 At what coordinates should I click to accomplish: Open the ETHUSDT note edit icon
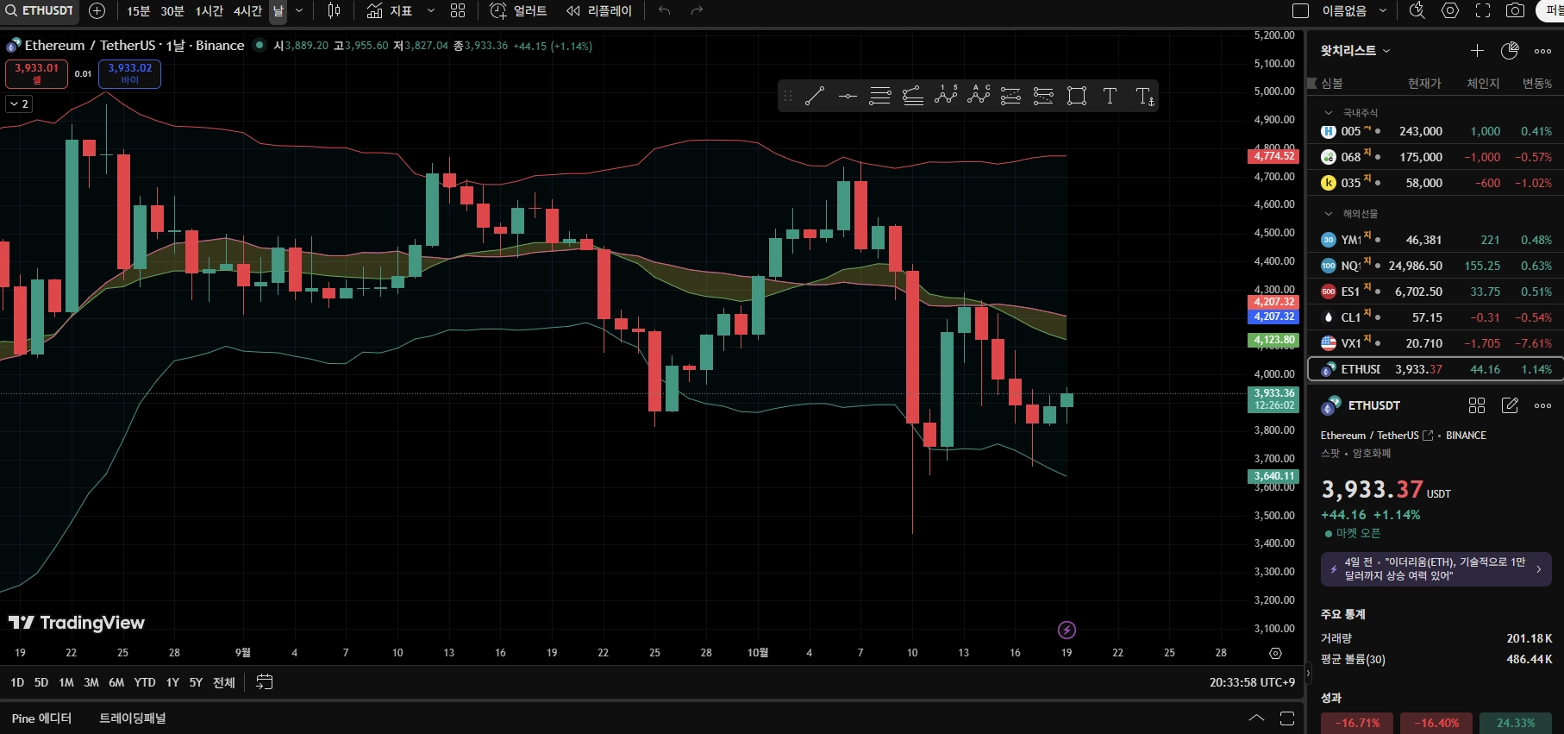pos(1510,405)
